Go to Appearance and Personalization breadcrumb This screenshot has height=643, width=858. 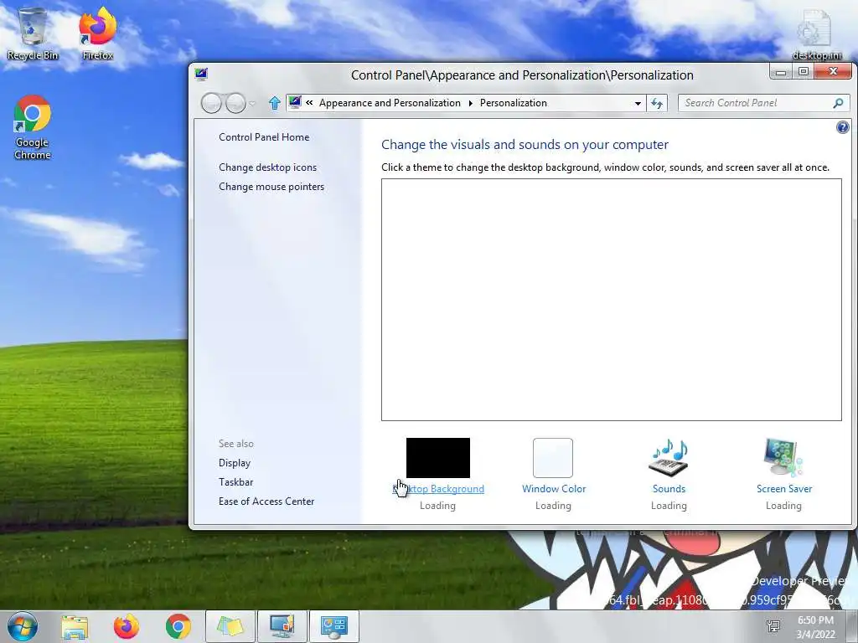390,103
